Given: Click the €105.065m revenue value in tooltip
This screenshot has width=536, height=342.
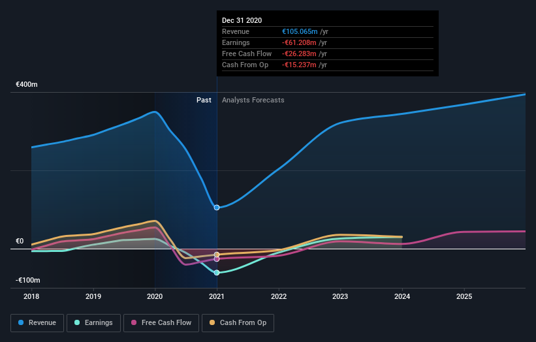Looking at the screenshot, I should pyautogui.click(x=300, y=31).
